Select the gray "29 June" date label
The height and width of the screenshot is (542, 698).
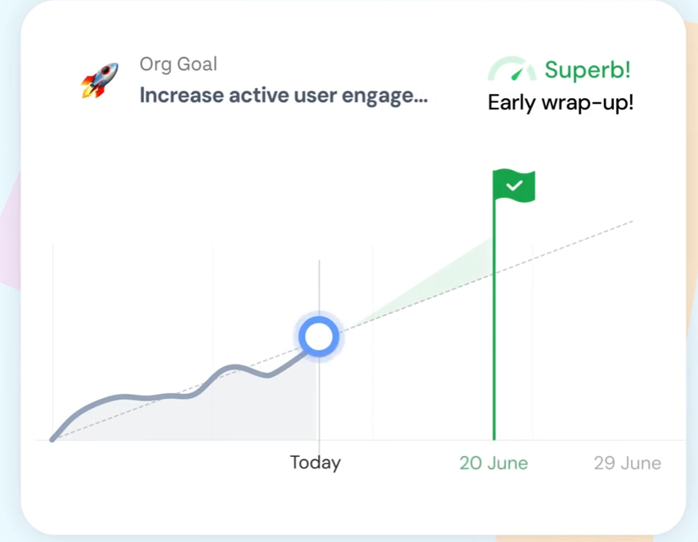[627, 464]
